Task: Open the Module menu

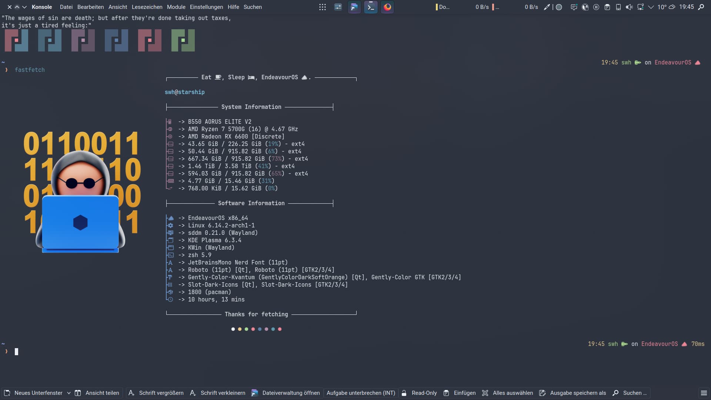Action: pyautogui.click(x=176, y=7)
